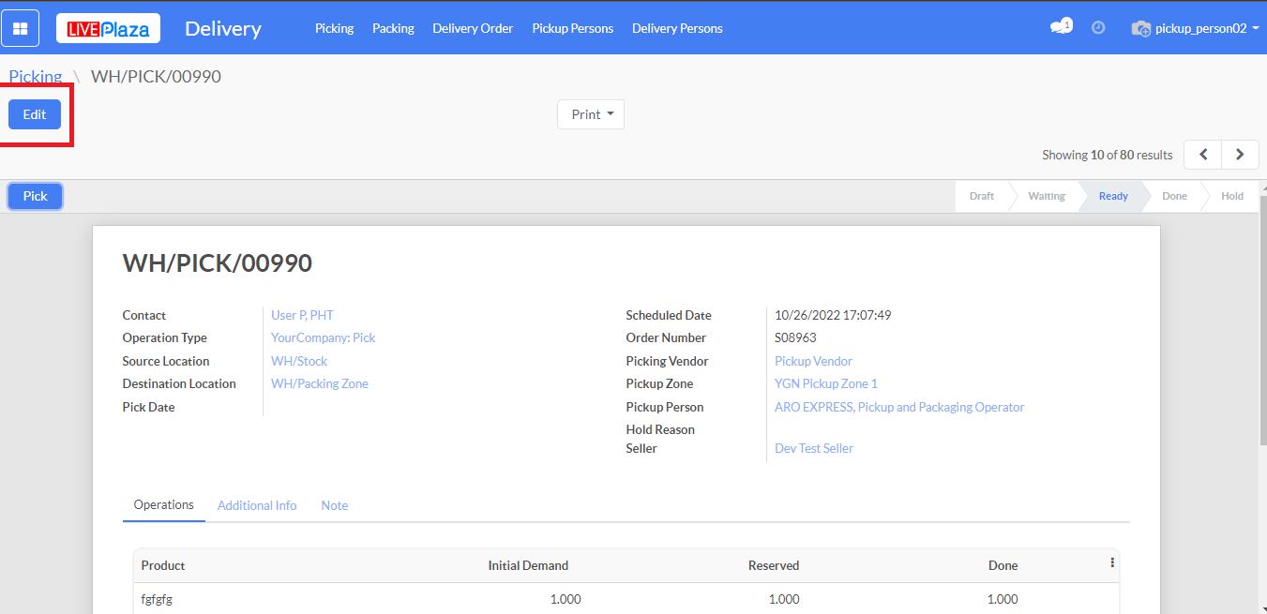Click the WH/PICK/00990 record heading
1267x614 pixels.
tap(218, 263)
